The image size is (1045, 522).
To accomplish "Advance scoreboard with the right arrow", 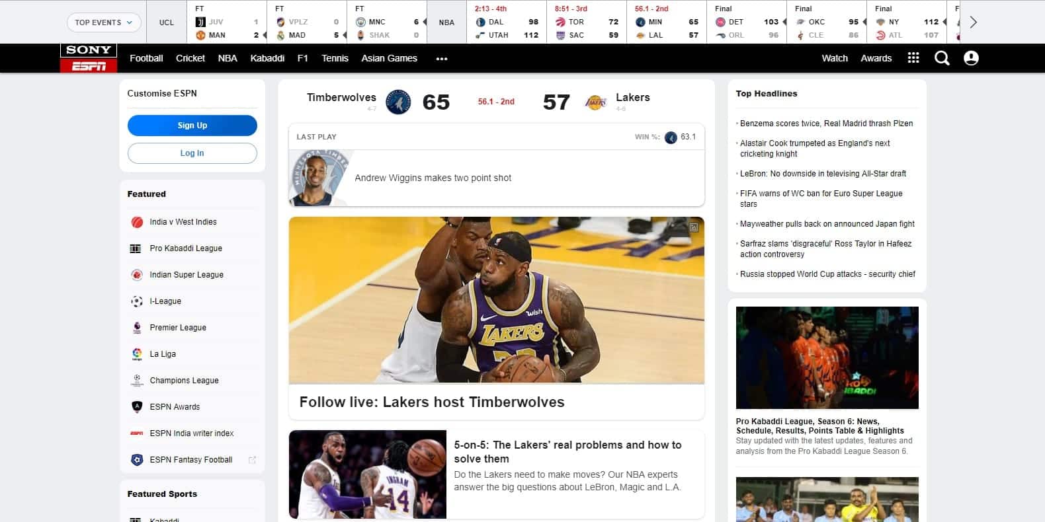I will coord(973,22).
